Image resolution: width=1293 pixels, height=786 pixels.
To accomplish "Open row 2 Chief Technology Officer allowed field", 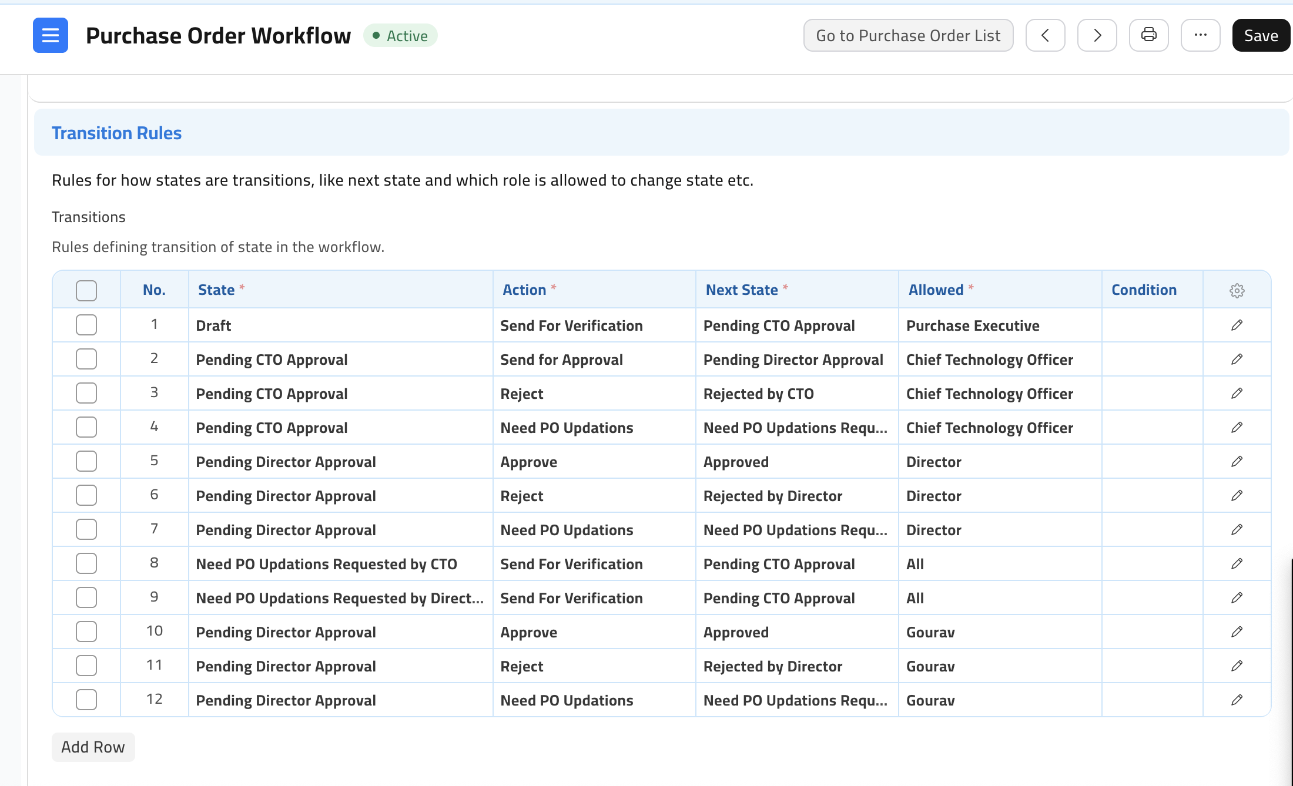I will [999, 360].
